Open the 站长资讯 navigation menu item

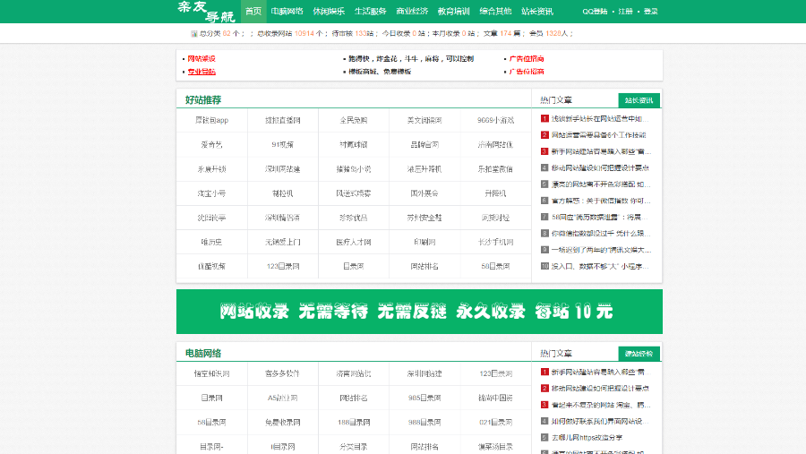pos(537,12)
